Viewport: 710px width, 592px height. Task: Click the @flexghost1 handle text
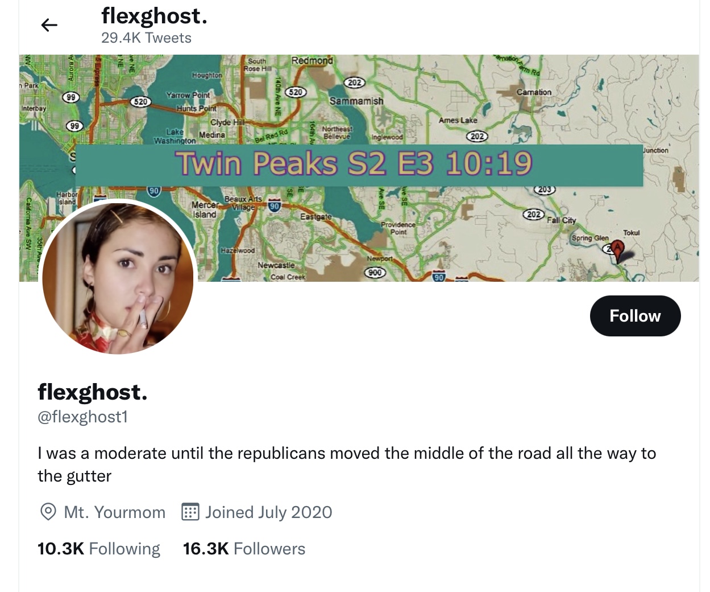(83, 417)
